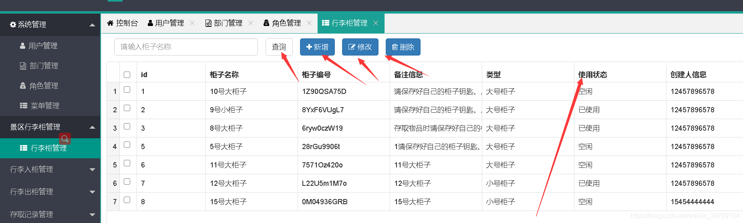Select 行李柜管理 in the sidebar
The width and height of the screenshot is (743, 223).
[x=50, y=148]
